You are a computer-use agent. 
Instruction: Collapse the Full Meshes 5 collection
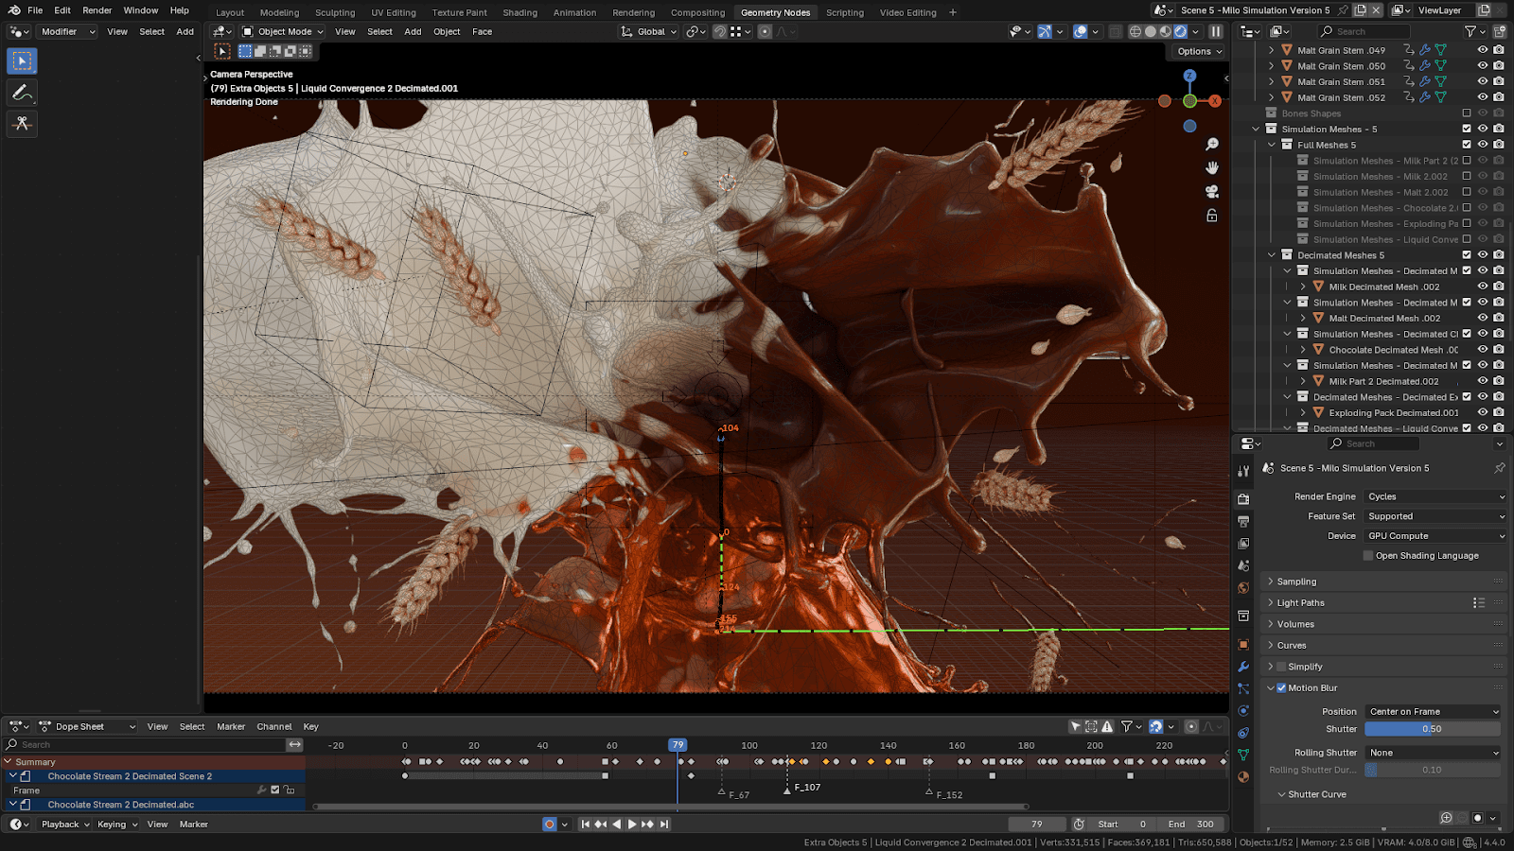(x=1272, y=146)
